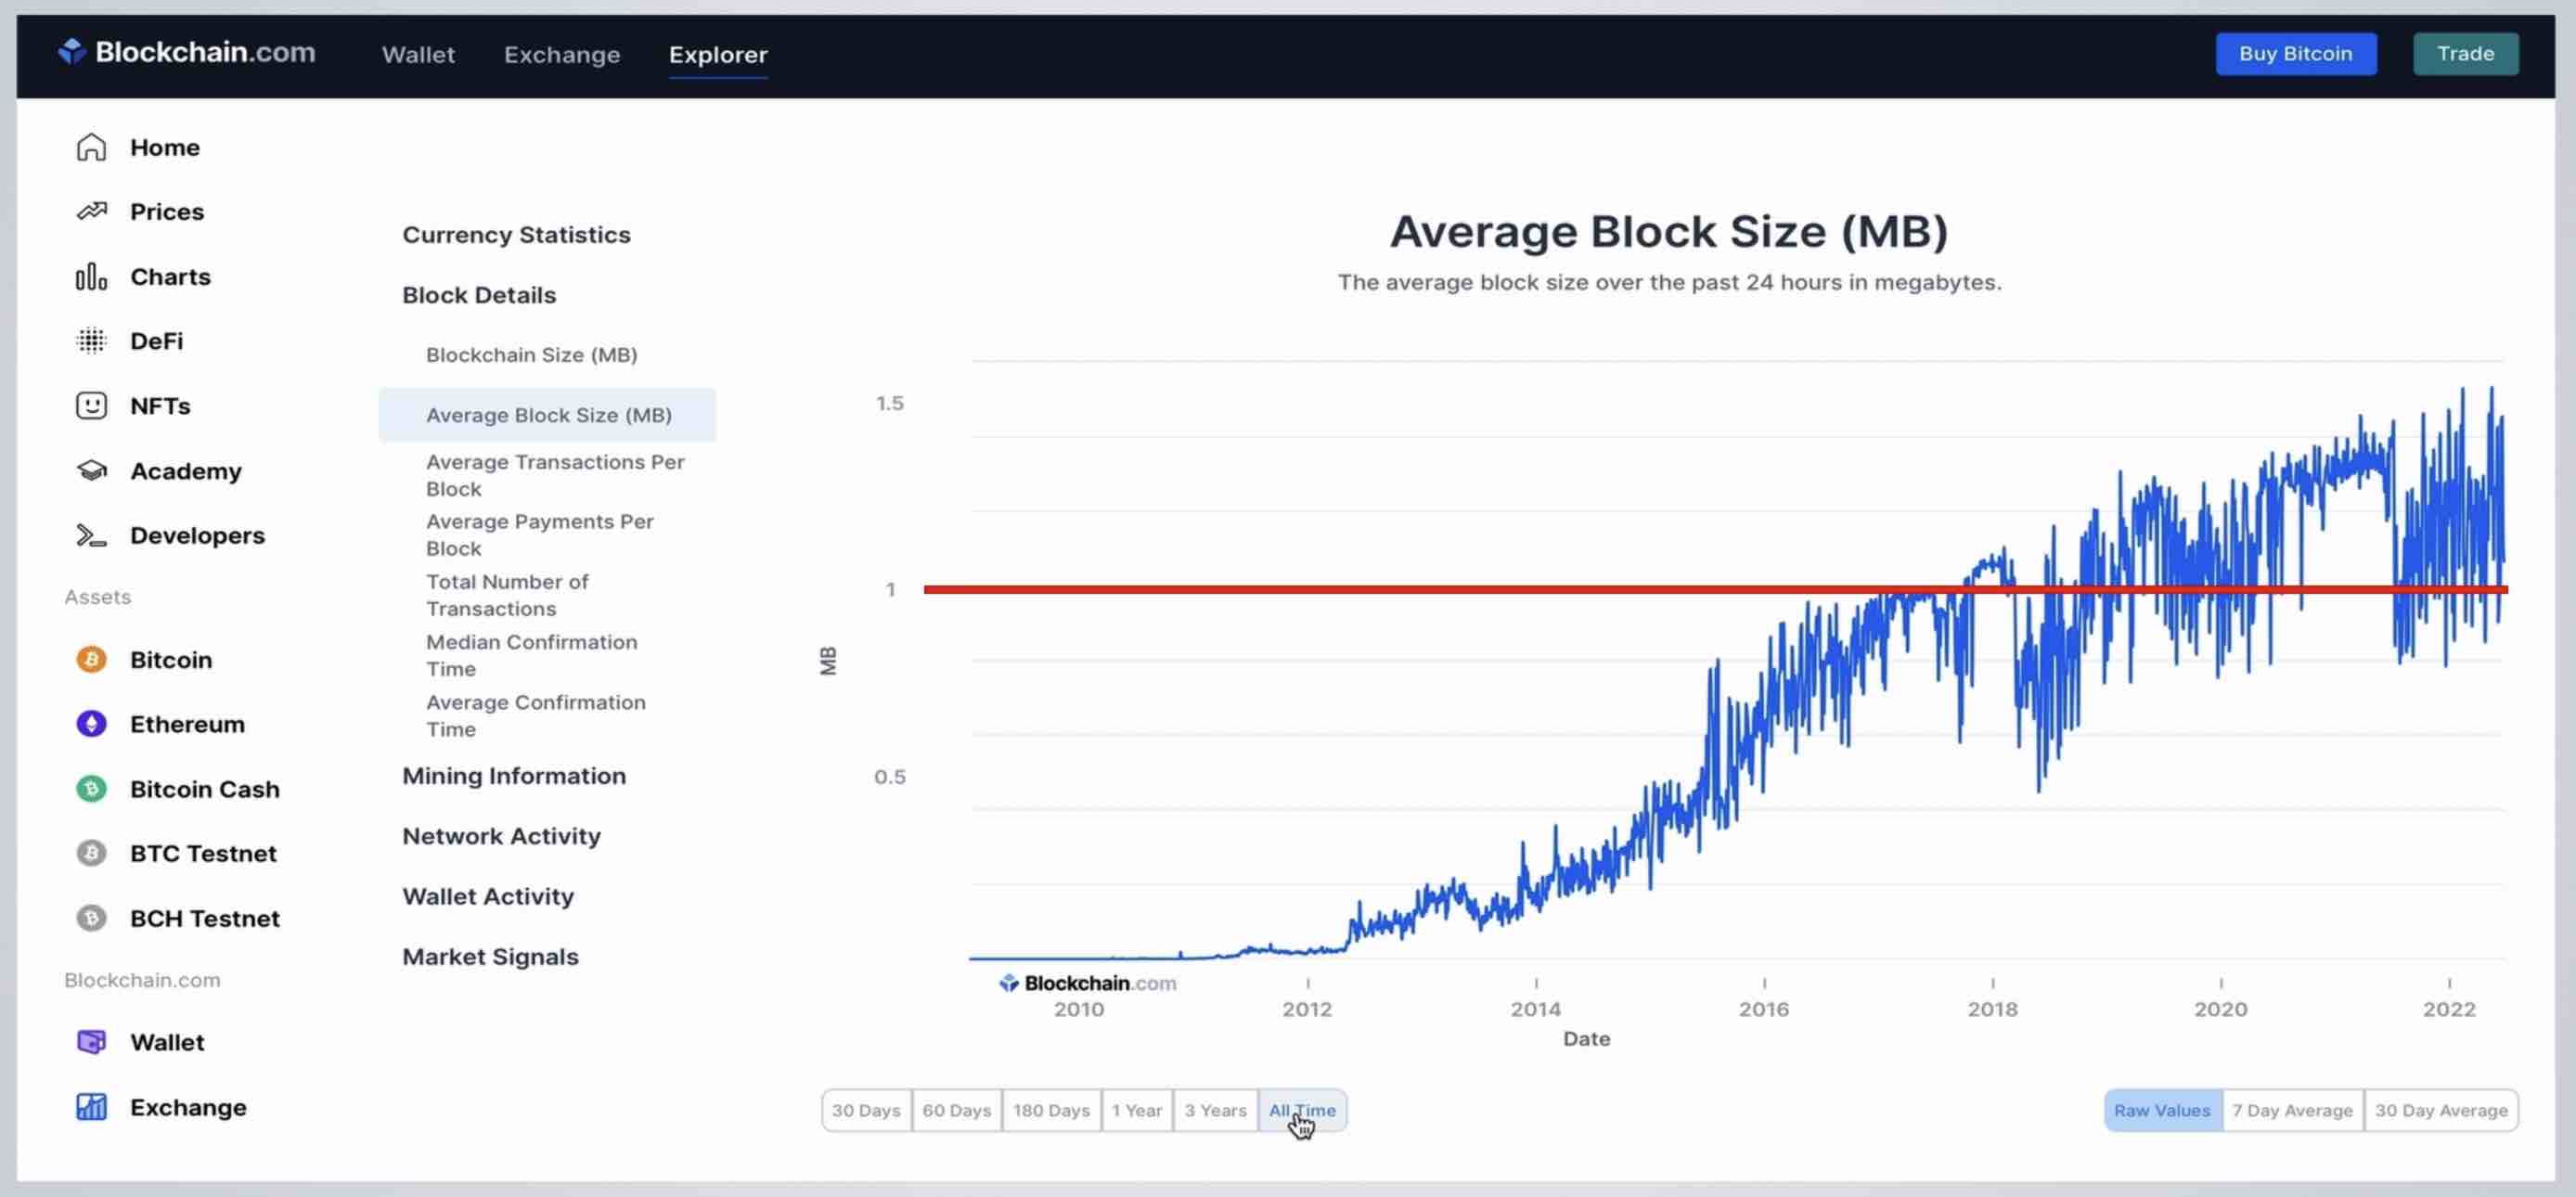This screenshot has height=1197, width=2576.
Task: Open Prices label in the sidebar
Action: (x=167, y=211)
